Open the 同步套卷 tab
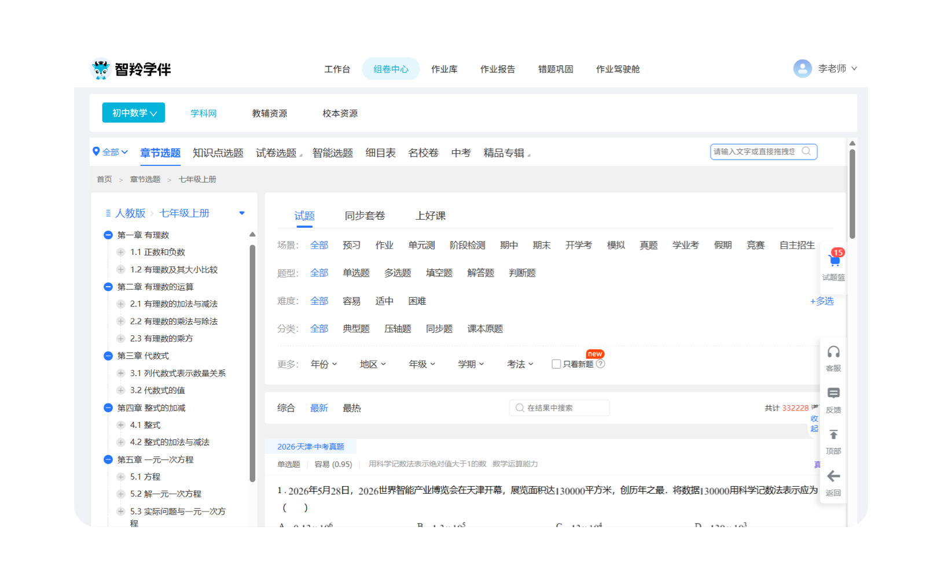This screenshot has width=926, height=578. (365, 216)
